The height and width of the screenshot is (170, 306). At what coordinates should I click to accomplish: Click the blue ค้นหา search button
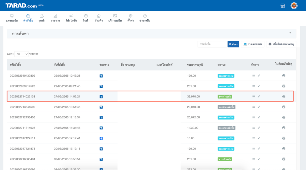pos(233,44)
